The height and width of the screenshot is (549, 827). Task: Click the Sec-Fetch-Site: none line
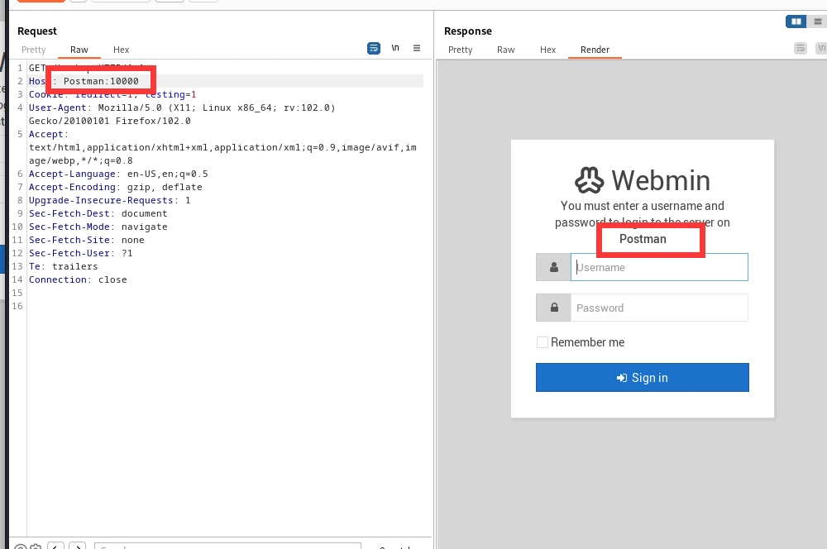pos(87,240)
